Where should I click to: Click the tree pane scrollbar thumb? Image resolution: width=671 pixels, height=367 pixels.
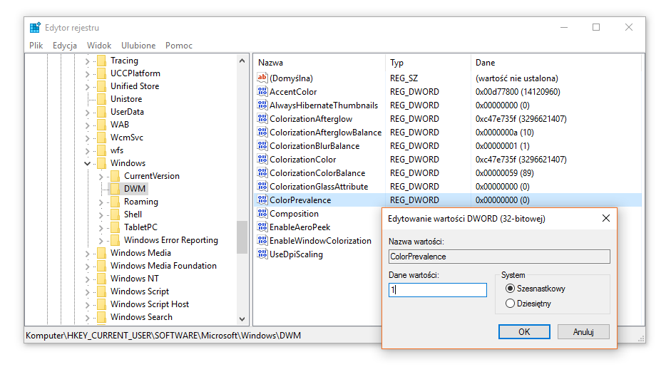242,237
